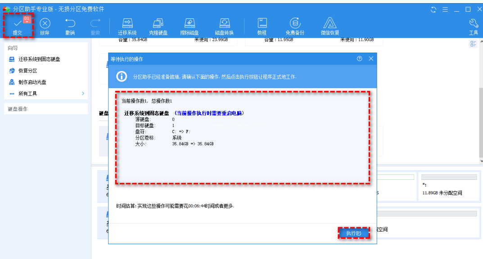
Task: Click the refresh icon in the title bar
Action: click(x=433, y=9)
